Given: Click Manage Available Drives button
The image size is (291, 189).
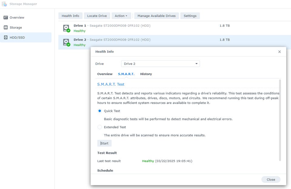Looking at the screenshot, I should point(156,16).
